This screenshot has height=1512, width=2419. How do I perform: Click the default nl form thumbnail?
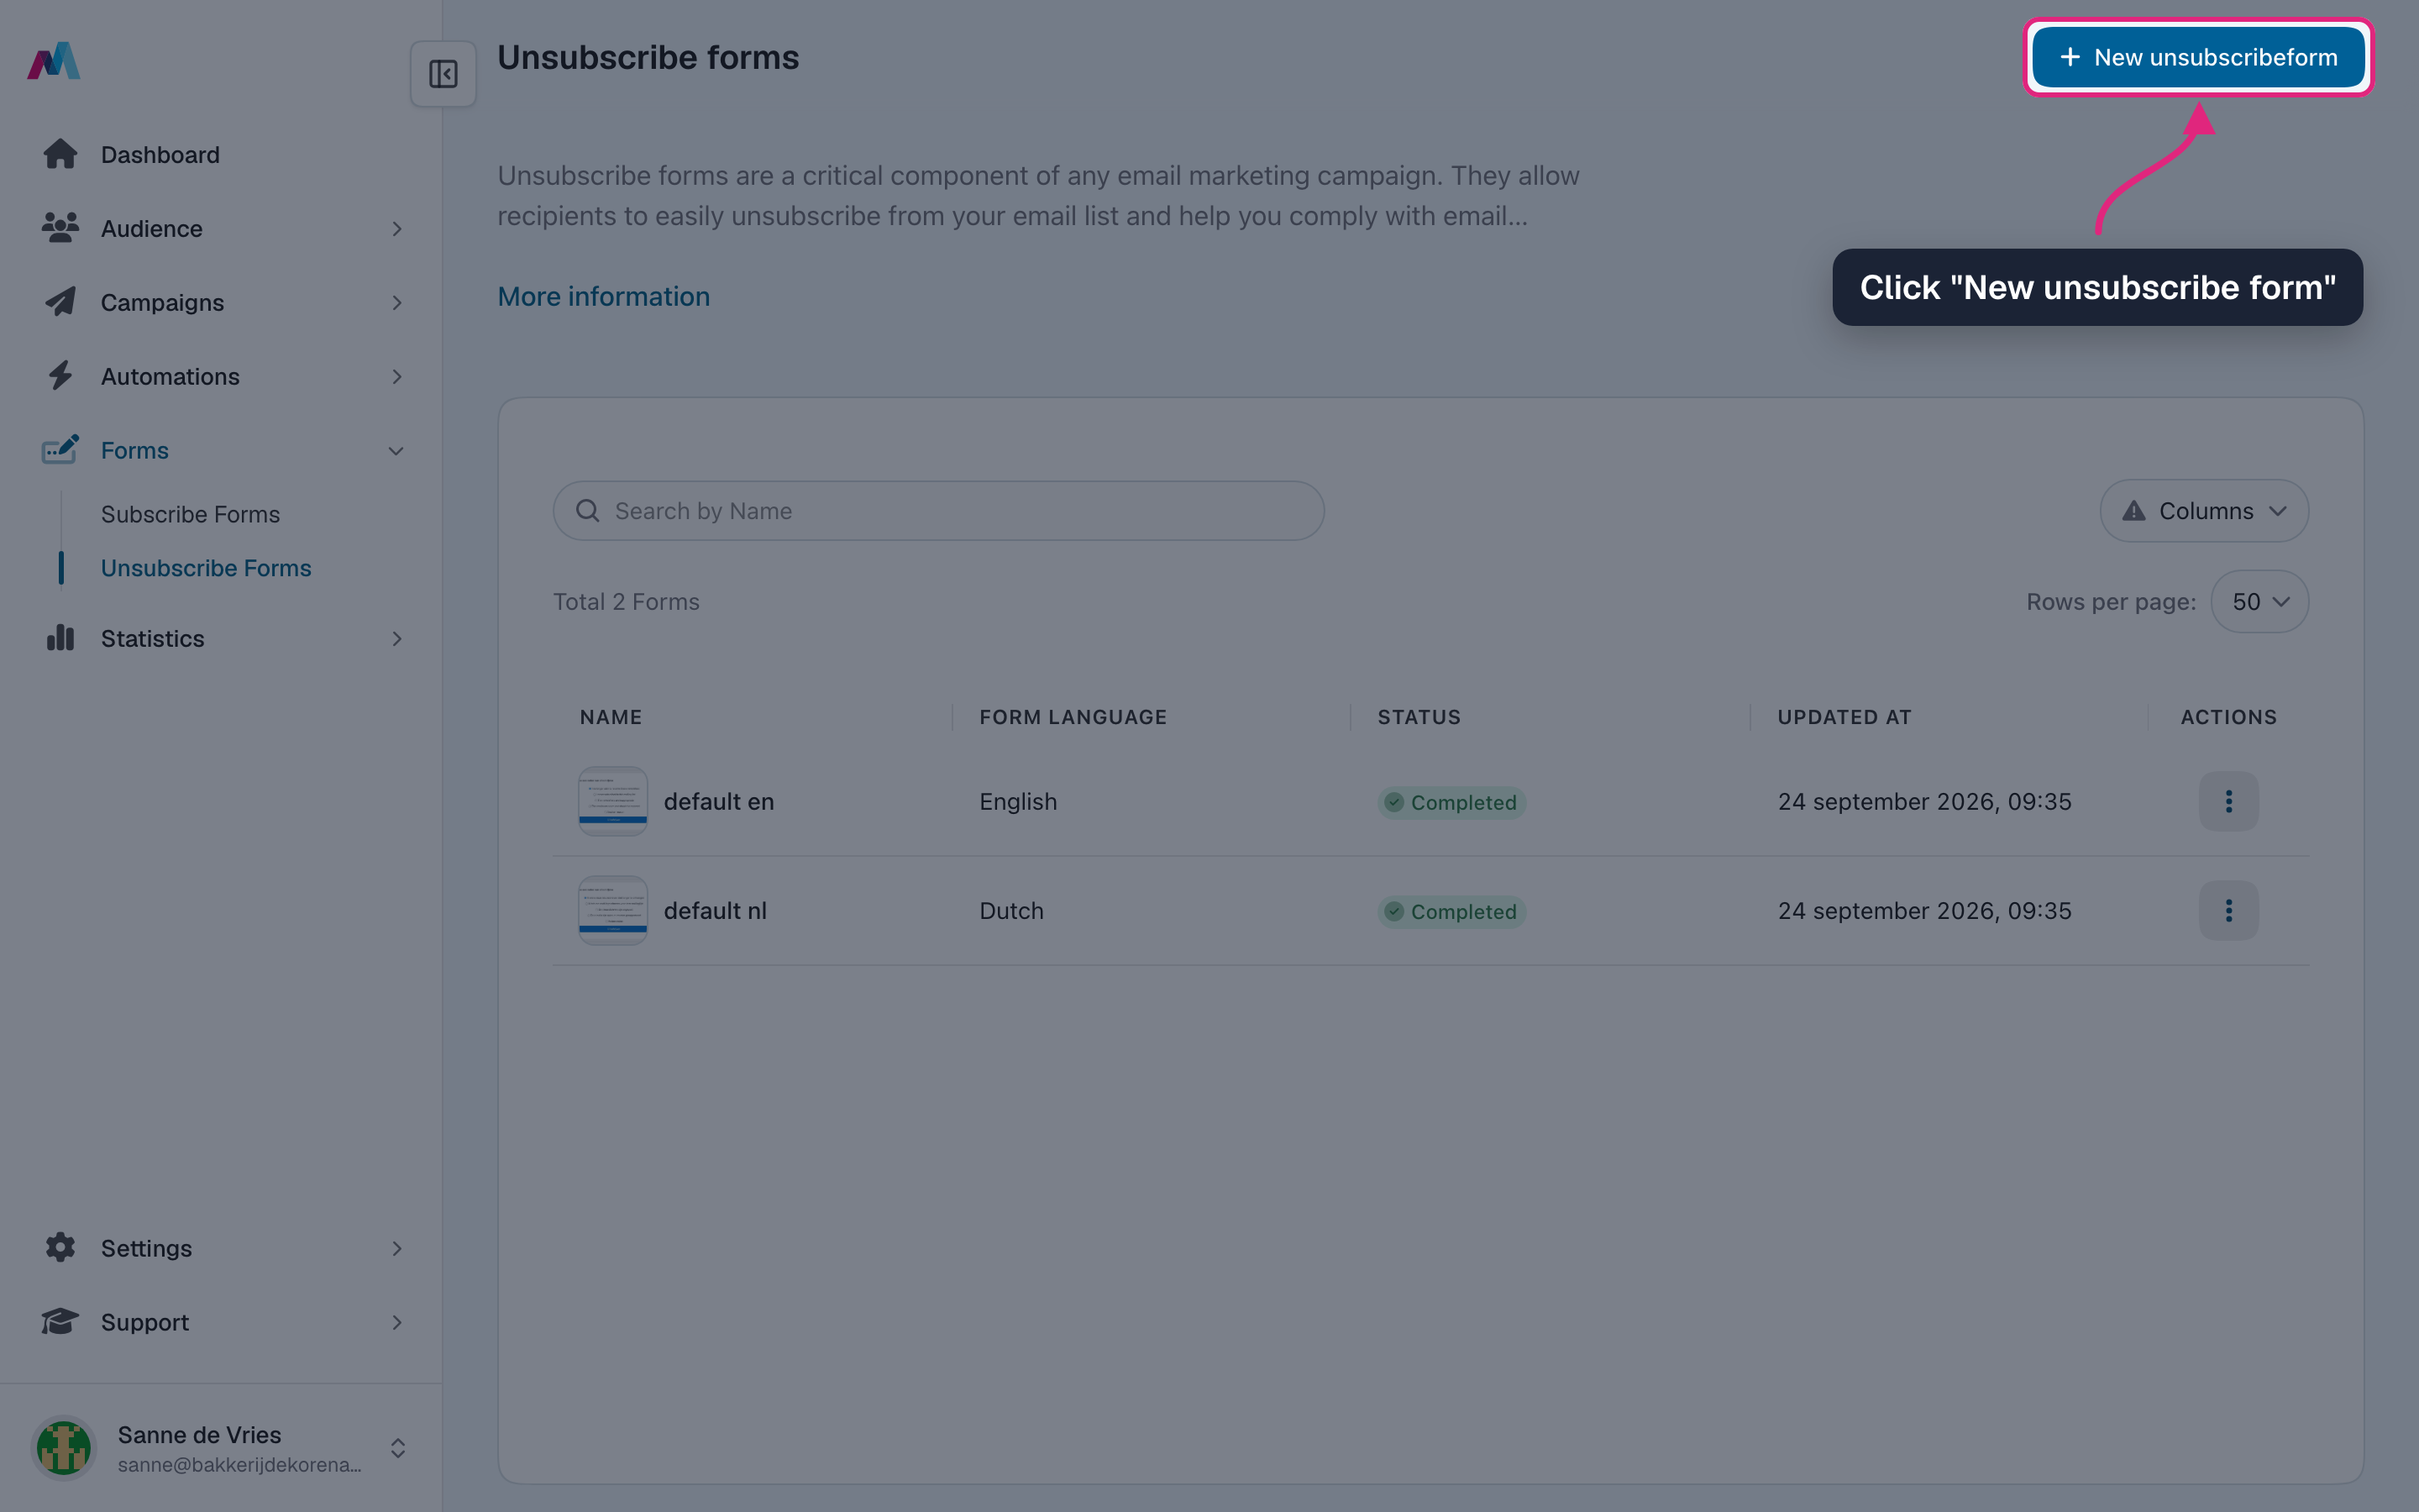coord(613,910)
